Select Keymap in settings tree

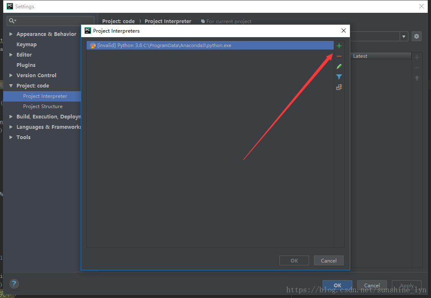[26, 44]
